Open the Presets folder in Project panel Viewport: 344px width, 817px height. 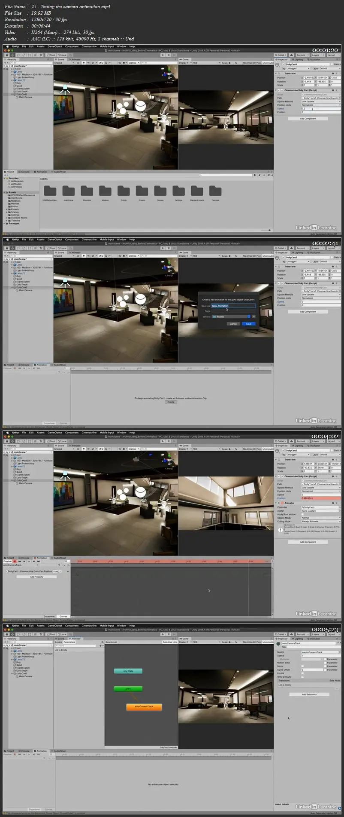[x=142, y=190]
